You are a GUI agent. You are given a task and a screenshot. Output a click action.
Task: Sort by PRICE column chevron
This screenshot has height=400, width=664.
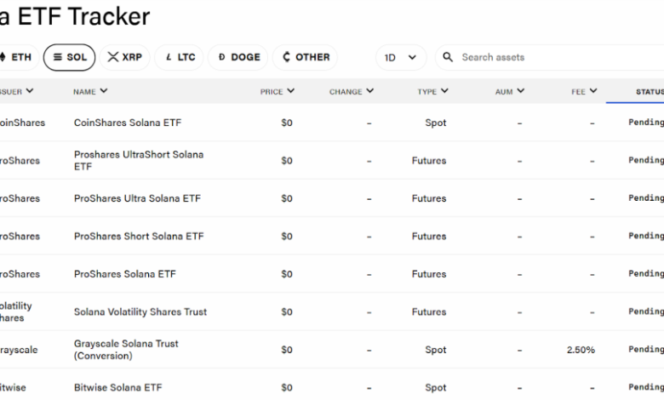[290, 90]
